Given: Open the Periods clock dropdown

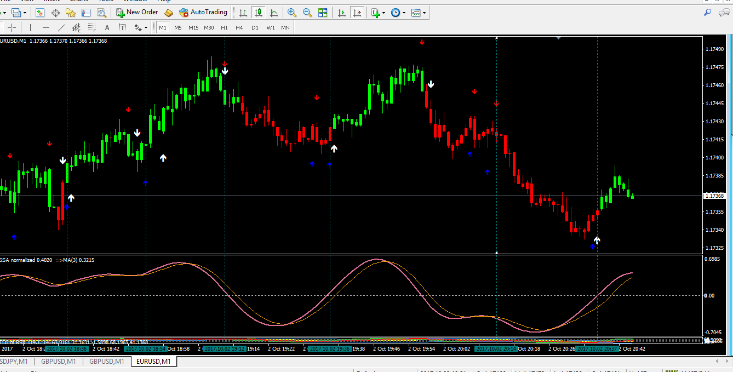Looking at the screenshot, I should tap(398, 12).
